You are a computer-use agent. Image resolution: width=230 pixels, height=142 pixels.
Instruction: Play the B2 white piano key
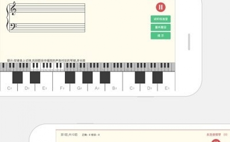point(114,88)
